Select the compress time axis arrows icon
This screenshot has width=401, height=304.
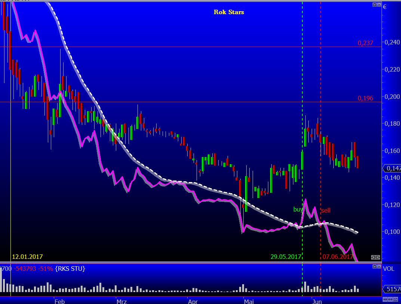click(x=385, y=299)
